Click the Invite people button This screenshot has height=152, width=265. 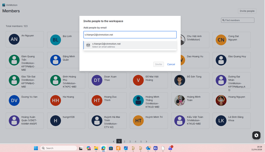pos(247,11)
